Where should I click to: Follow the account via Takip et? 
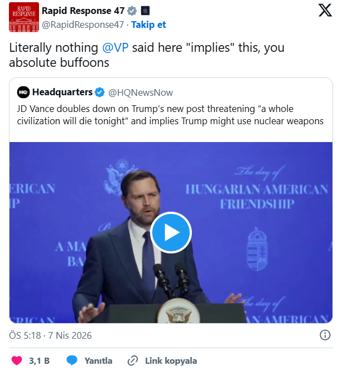[148, 25]
